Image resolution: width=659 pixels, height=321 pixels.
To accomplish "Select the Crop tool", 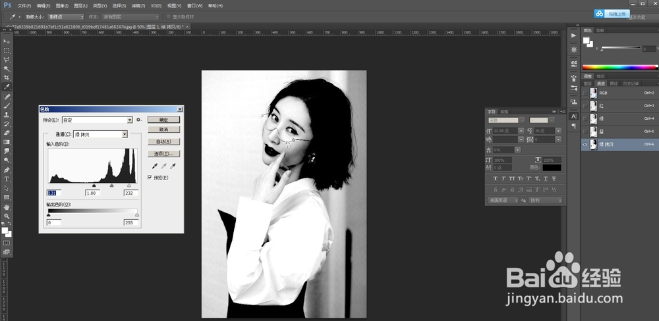I will (7, 78).
